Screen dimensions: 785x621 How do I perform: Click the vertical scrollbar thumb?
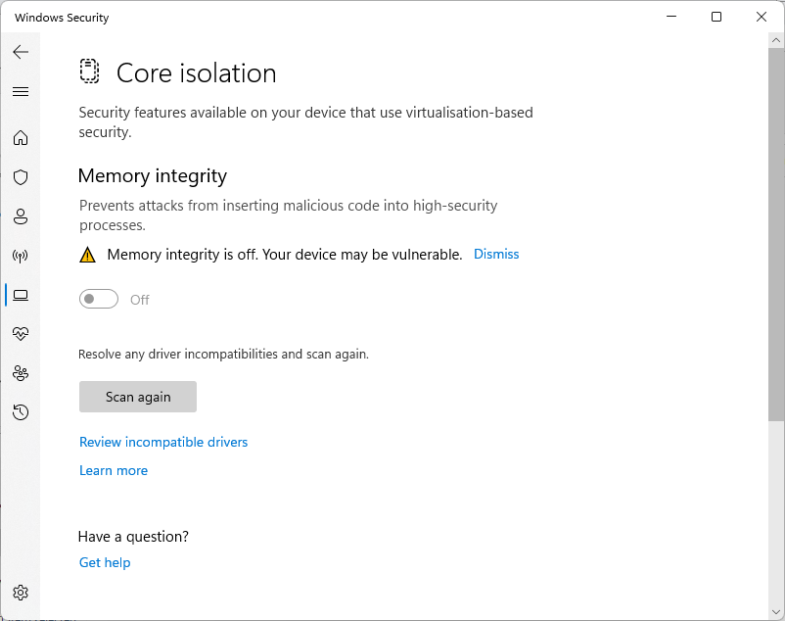[776, 235]
